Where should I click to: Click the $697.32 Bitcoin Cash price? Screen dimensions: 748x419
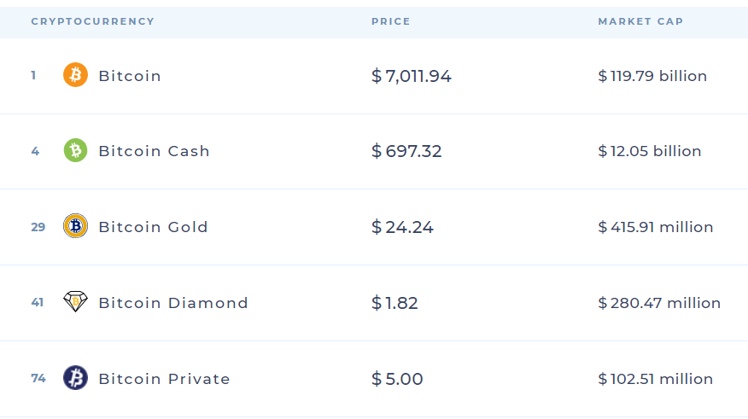(x=406, y=151)
